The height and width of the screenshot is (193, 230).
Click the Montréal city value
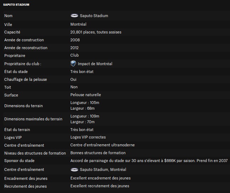(x=78, y=24)
